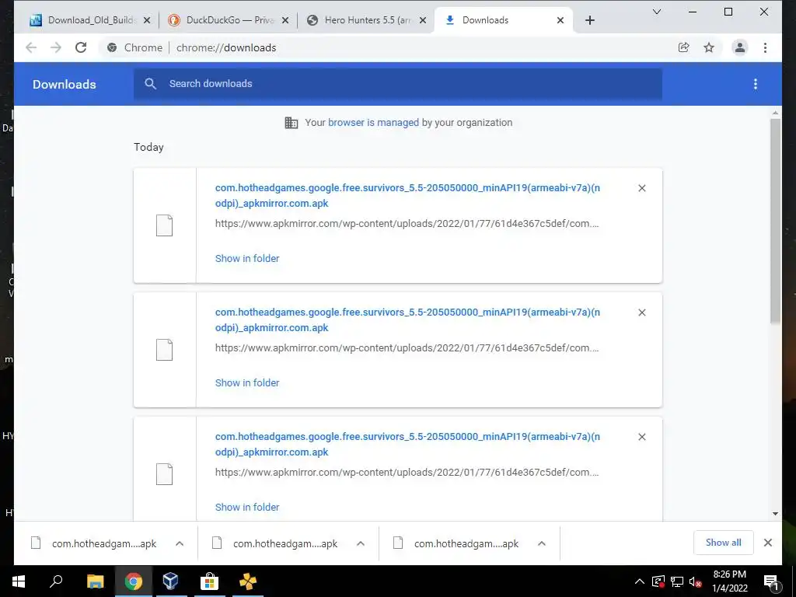The height and width of the screenshot is (597, 796).
Task: Click the third download's file icon
Action: [165, 474]
